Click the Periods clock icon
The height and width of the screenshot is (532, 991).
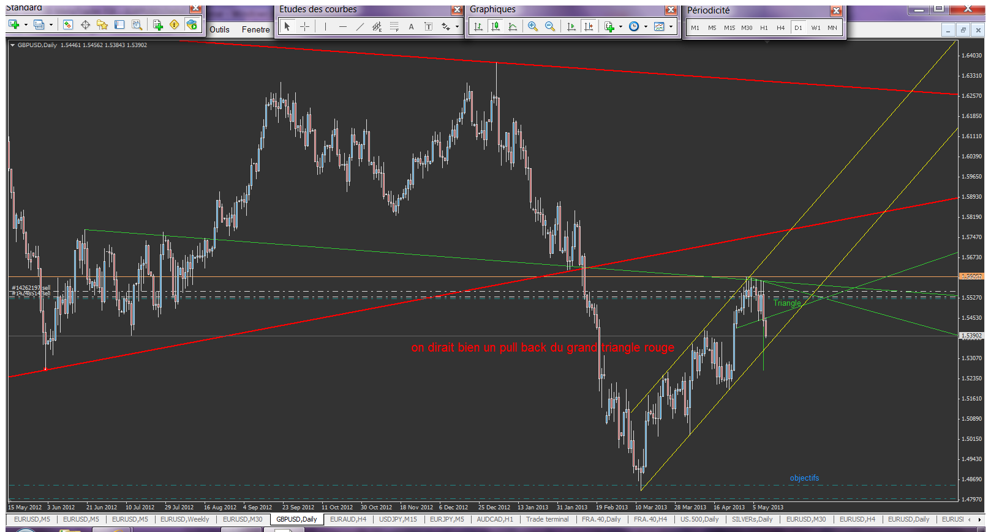634,26
